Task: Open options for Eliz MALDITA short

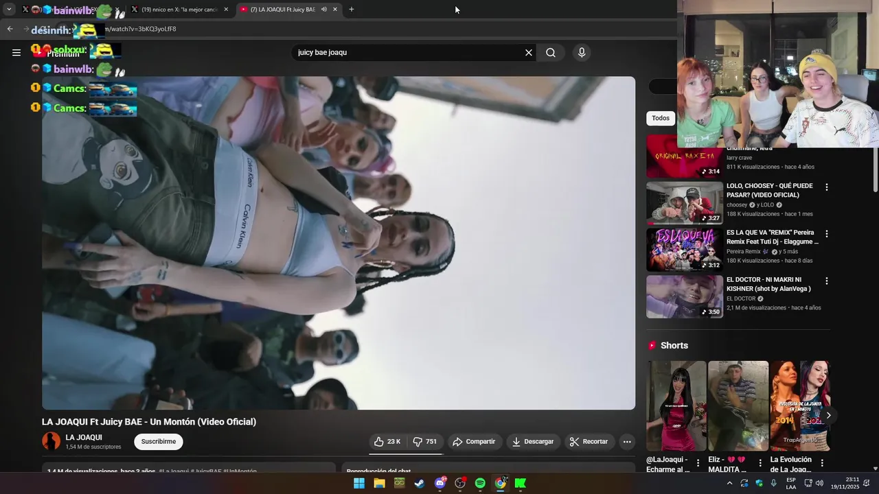Action: click(760, 463)
